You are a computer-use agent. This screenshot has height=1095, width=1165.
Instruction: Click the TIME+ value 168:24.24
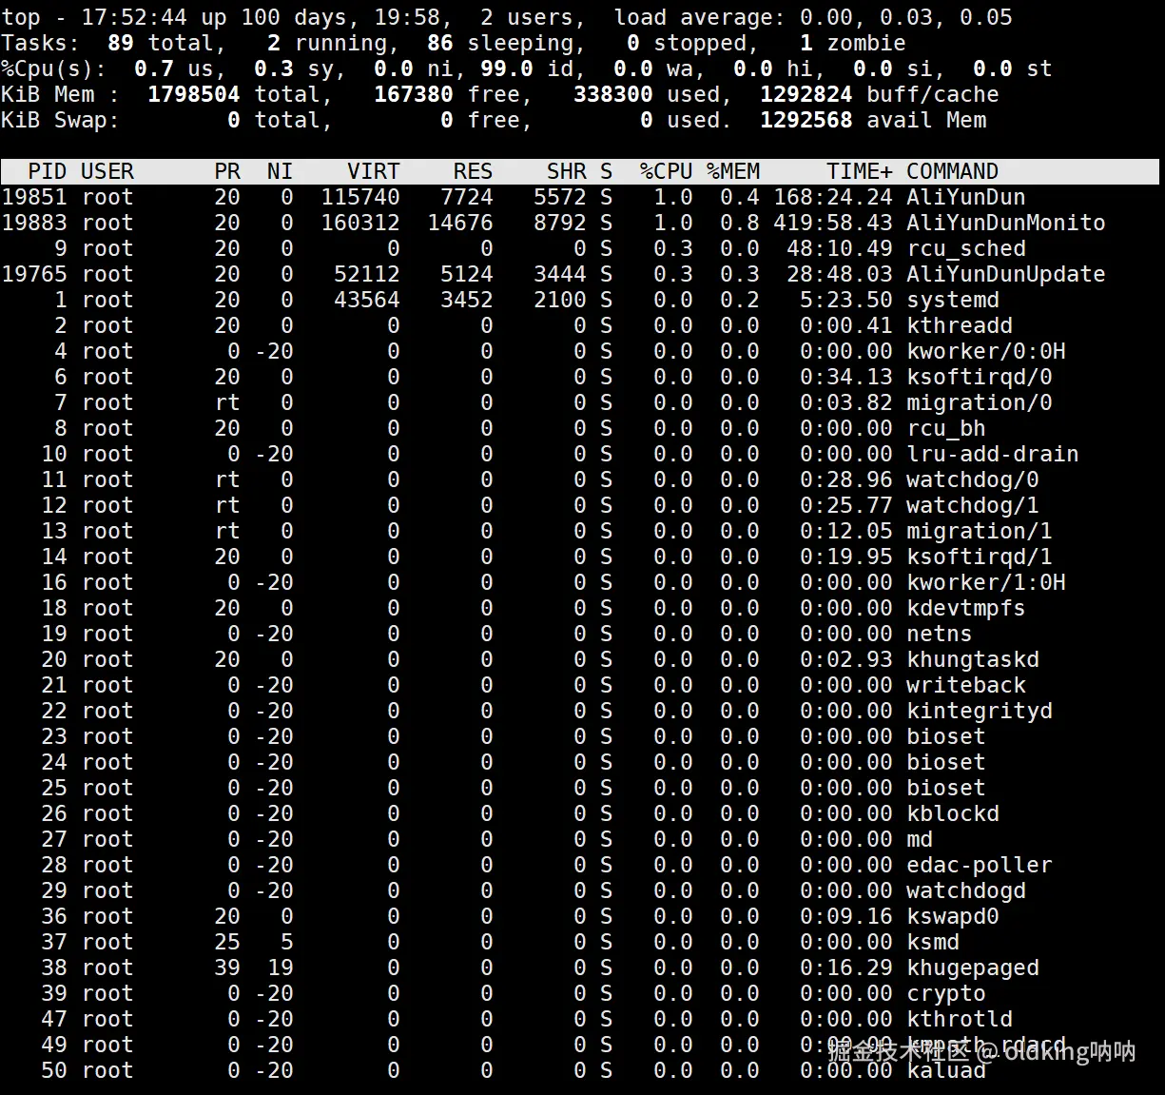click(x=832, y=197)
